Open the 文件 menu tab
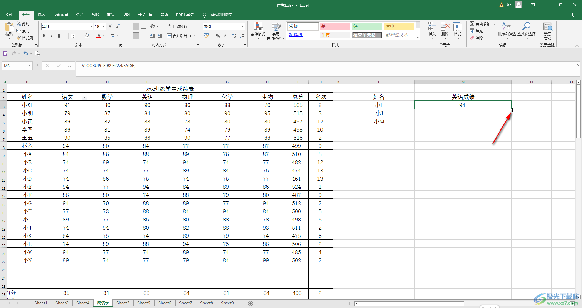This screenshot has width=582, height=308. 9,15
